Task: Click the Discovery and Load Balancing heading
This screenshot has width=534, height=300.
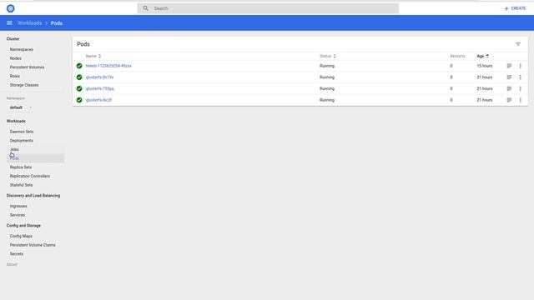Action: pyautogui.click(x=33, y=196)
